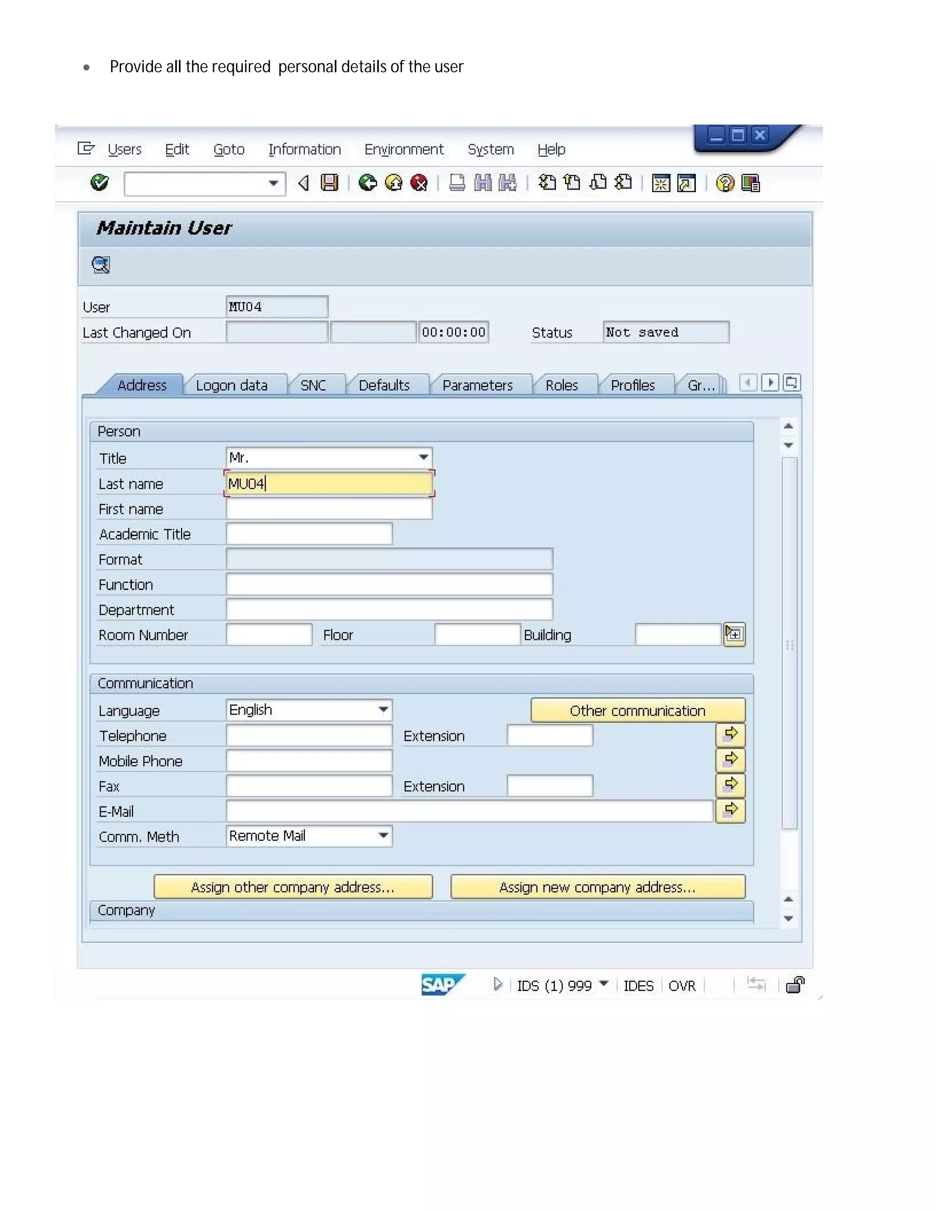Click the Function input field
The height and width of the screenshot is (1210, 935).
[389, 584]
